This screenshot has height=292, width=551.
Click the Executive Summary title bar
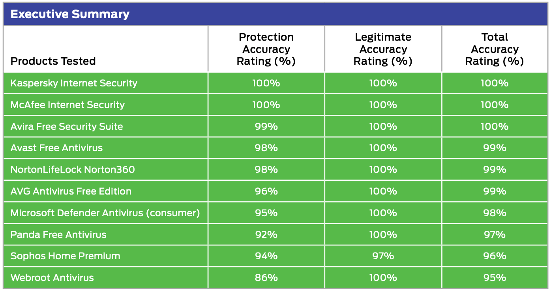pyautogui.click(x=70, y=15)
